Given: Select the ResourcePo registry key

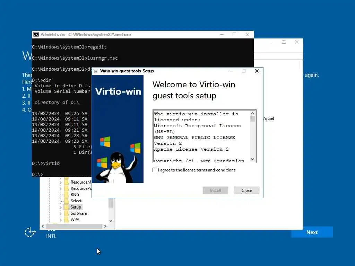Looking at the screenshot, I should pos(81,188).
